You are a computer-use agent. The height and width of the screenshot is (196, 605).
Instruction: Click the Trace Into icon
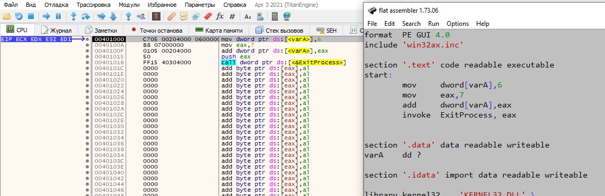click(x=101, y=16)
